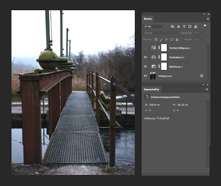Select the Ebenen panel tab
The height and width of the screenshot is (186, 221).
pyautogui.click(x=148, y=19)
